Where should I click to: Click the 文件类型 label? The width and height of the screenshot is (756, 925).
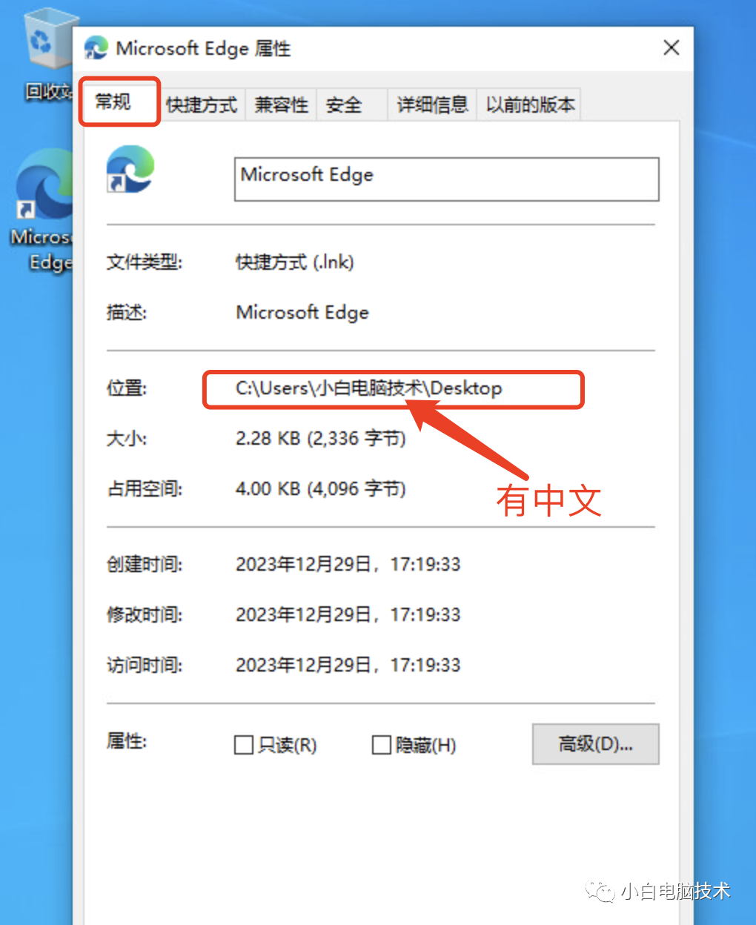pyautogui.click(x=145, y=262)
